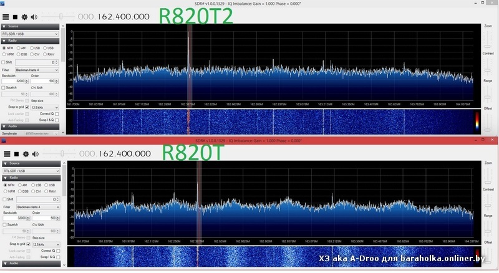Toggle Snap to grid checkbox in top window

[27, 107]
